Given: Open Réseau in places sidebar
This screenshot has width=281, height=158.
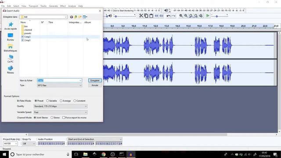Looking at the screenshot, I should click(x=11, y=70).
